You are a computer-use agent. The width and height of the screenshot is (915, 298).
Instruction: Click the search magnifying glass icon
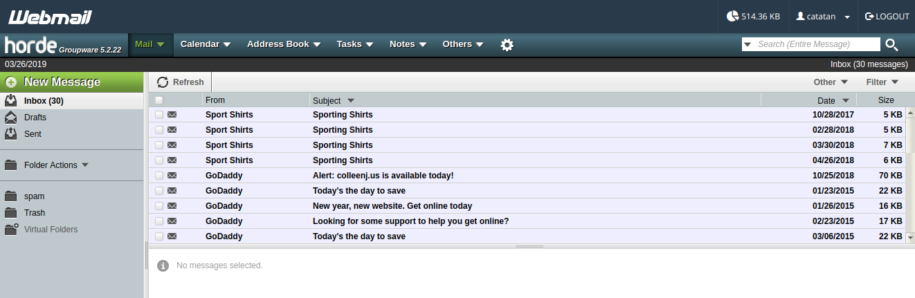891,45
